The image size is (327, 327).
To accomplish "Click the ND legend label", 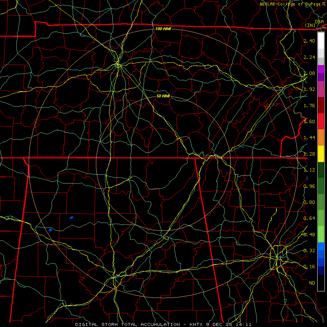I will click(312, 283).
